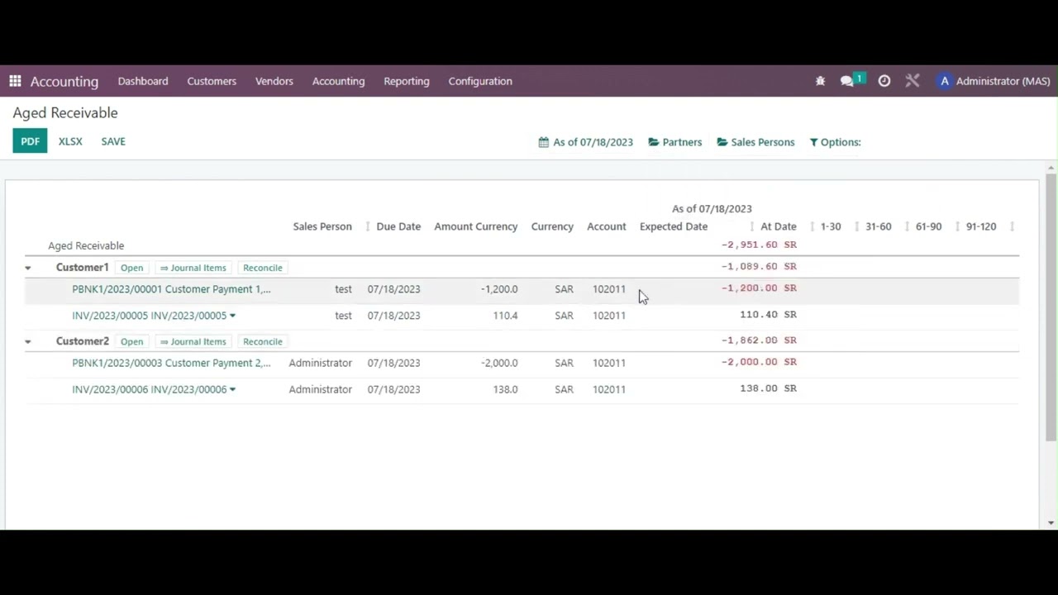
Task: Click Journal Items for Customer2
Action: [193, 341]
